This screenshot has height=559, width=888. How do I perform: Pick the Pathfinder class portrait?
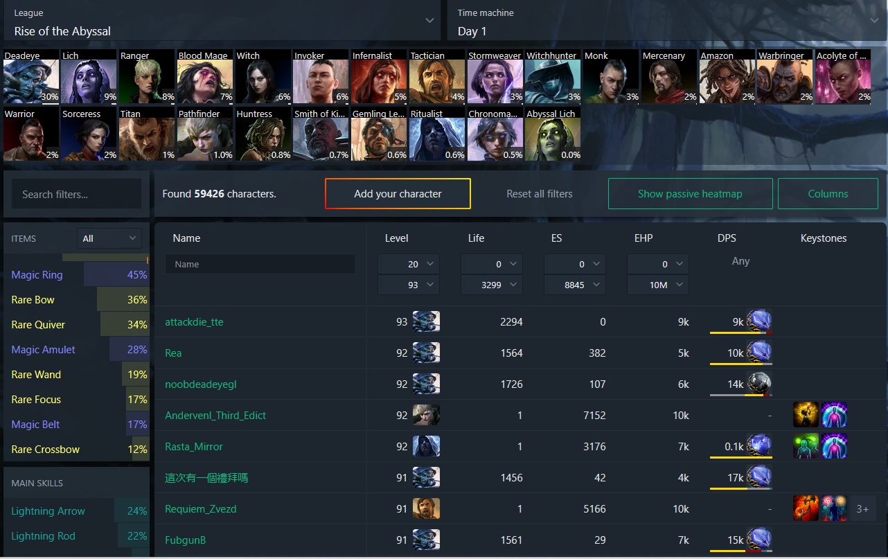pos(205,134)
